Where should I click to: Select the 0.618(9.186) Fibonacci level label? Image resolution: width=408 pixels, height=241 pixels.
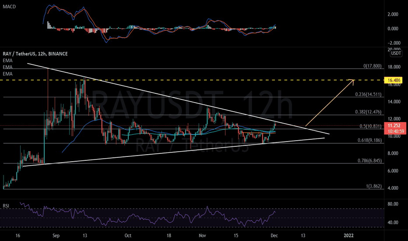tap(369, 140)
